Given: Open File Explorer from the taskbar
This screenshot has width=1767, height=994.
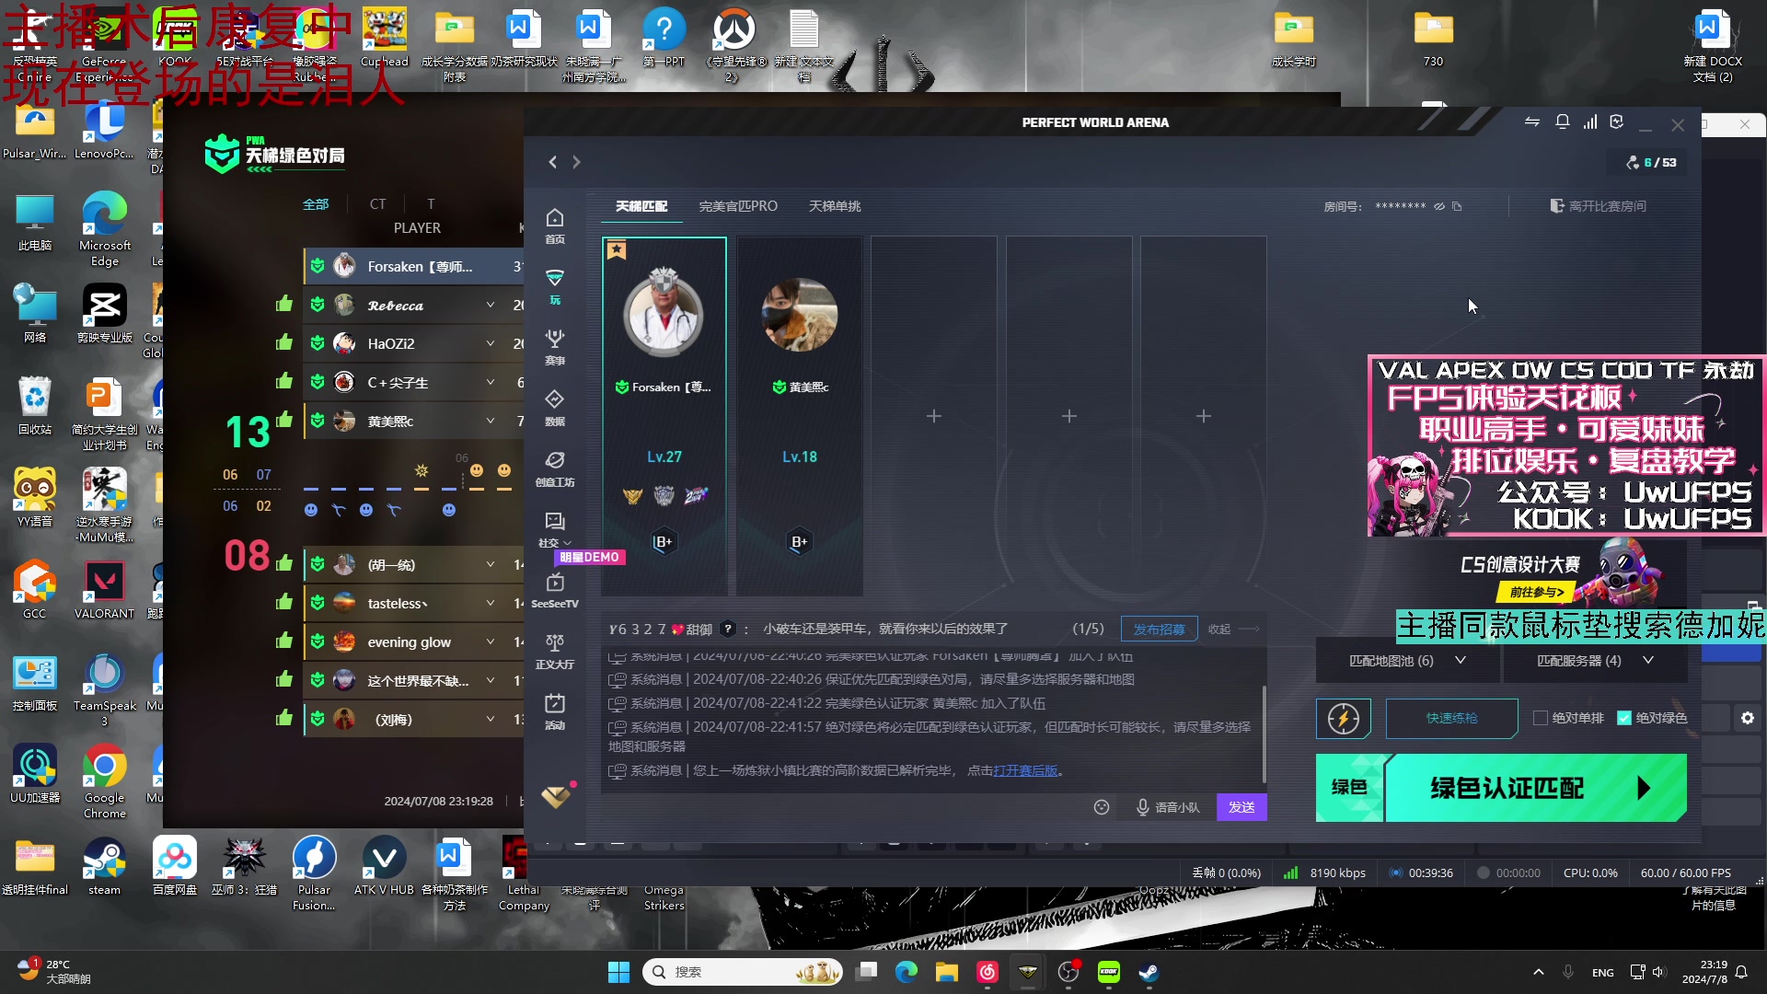Looking at the screenshot, I should [x=947, y=972].
